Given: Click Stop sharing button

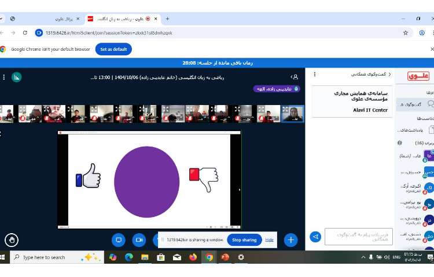Looking at the screenshot, I should pyautogui.click(x=244, y=239).
